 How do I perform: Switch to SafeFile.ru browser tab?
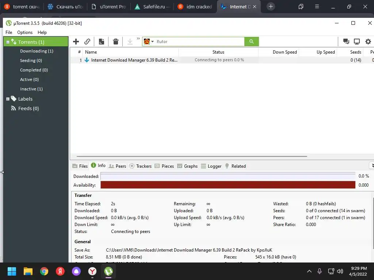point(152,7)
